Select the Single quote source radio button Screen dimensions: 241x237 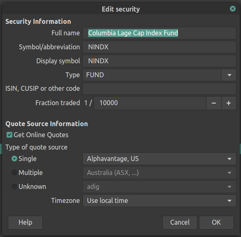point(14,159)
